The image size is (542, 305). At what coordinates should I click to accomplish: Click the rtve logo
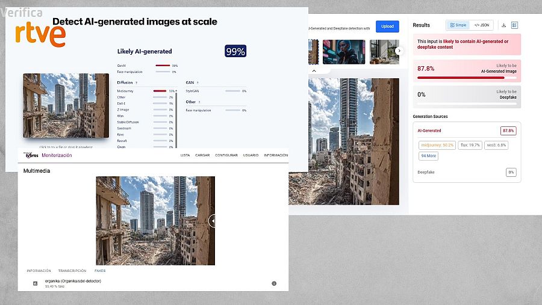40,34
